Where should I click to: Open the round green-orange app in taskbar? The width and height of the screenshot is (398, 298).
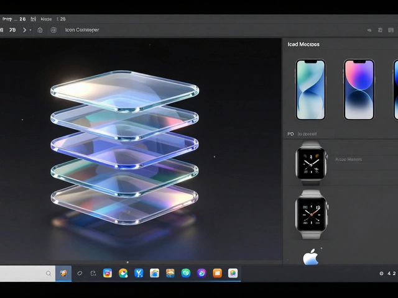tap(123, 273)
